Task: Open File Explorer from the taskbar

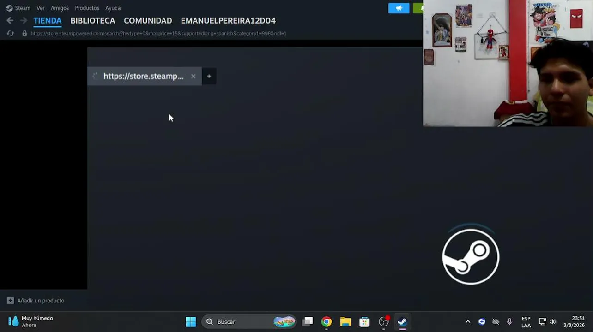Action: 345,322
